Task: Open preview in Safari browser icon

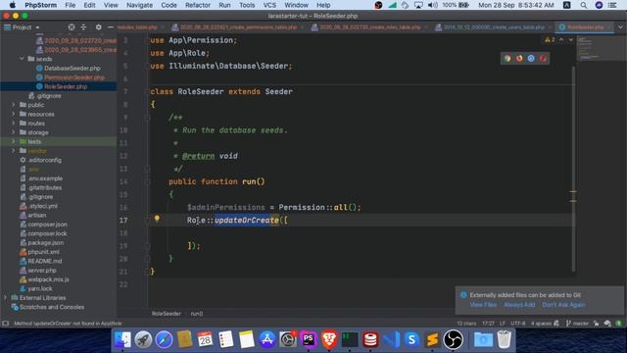Action: (x=531, y=59)
